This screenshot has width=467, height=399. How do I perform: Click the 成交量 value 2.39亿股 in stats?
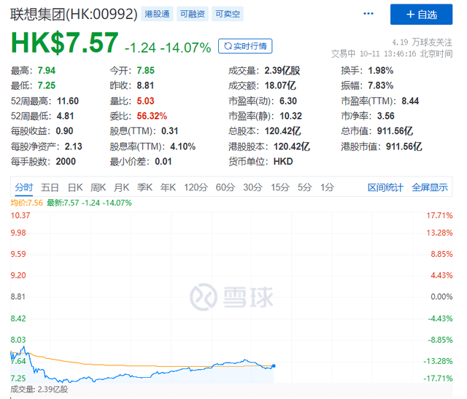coord(282,71)
